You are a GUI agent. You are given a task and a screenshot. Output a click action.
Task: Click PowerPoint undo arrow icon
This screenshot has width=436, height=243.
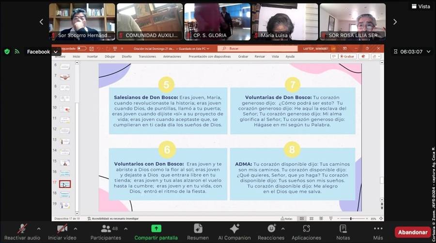coord(99,48)
